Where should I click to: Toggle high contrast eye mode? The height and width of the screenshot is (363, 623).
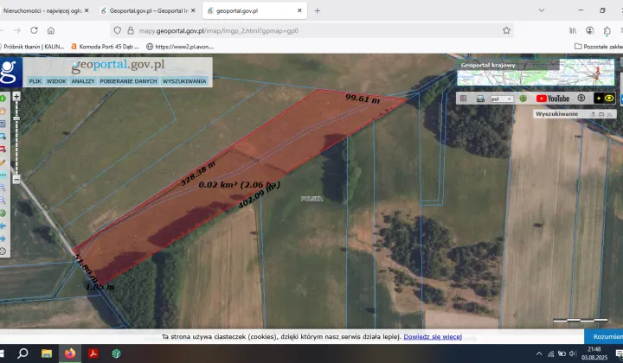[x=609, y=99]
